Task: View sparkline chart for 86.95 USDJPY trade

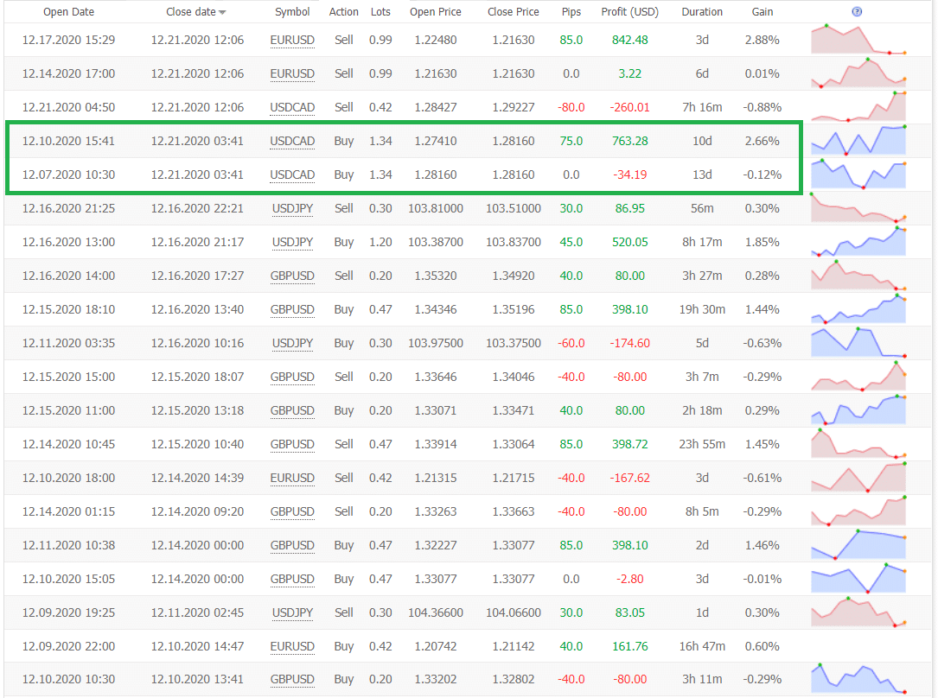Action: pos(858,207)
